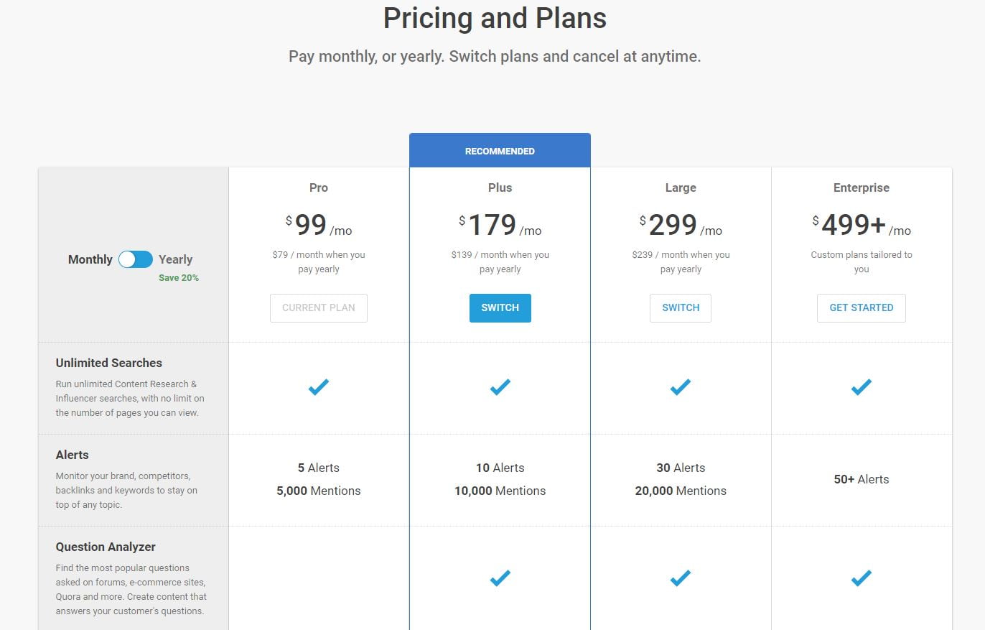Viewport: 985px width, 630px height.
Task: Click the Question Analyzer feature heading
Action: coord(106,547)
